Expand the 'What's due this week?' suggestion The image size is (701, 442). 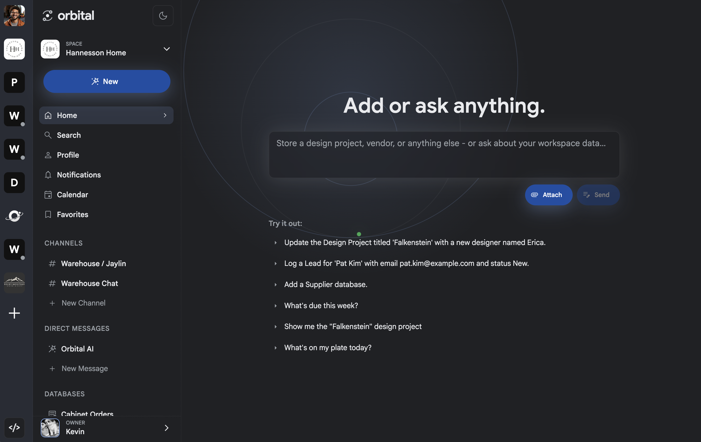click(x=276, y=306)
